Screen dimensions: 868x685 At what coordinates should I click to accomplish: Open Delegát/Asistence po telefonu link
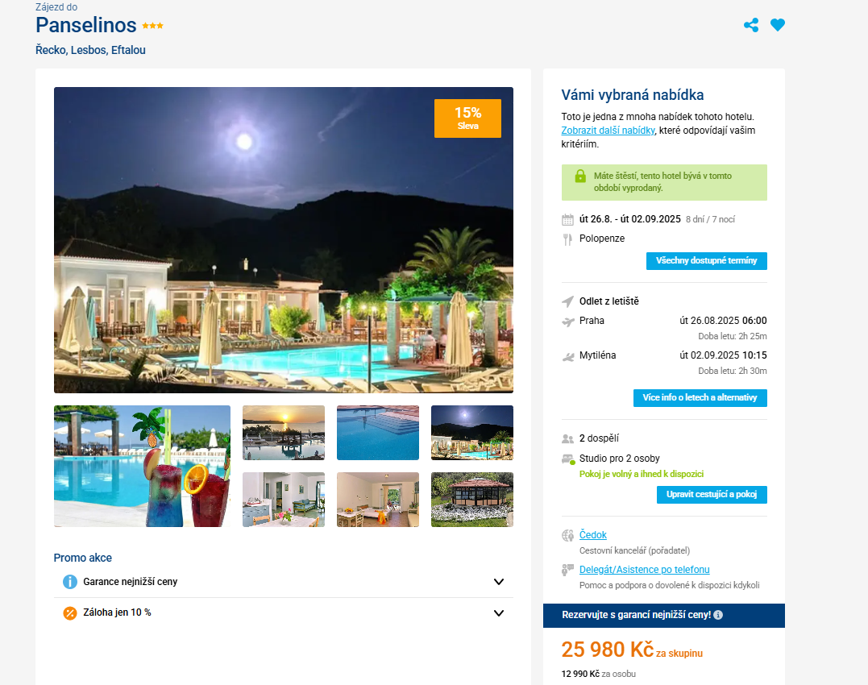pyautogui.click(x=645, y=570)
